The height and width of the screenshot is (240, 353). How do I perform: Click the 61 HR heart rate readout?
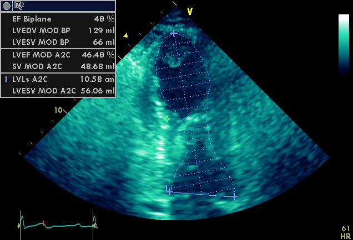click(345, 231)
